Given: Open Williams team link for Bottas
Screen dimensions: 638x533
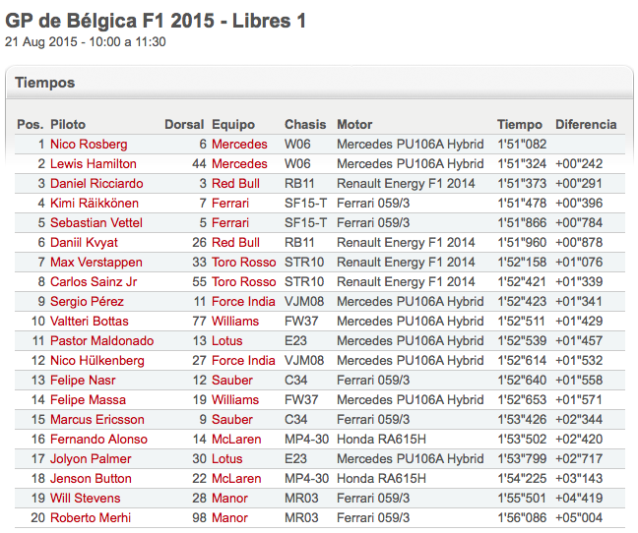Looking at the screenshot, I should (x=235, y=321).
